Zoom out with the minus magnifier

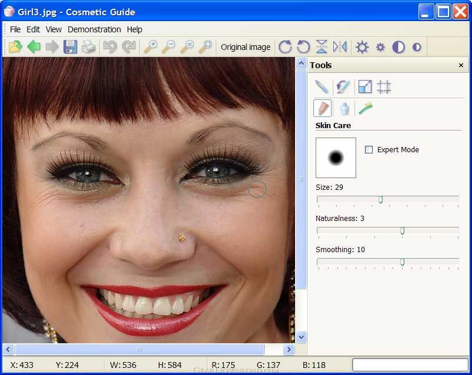(169, 46)
